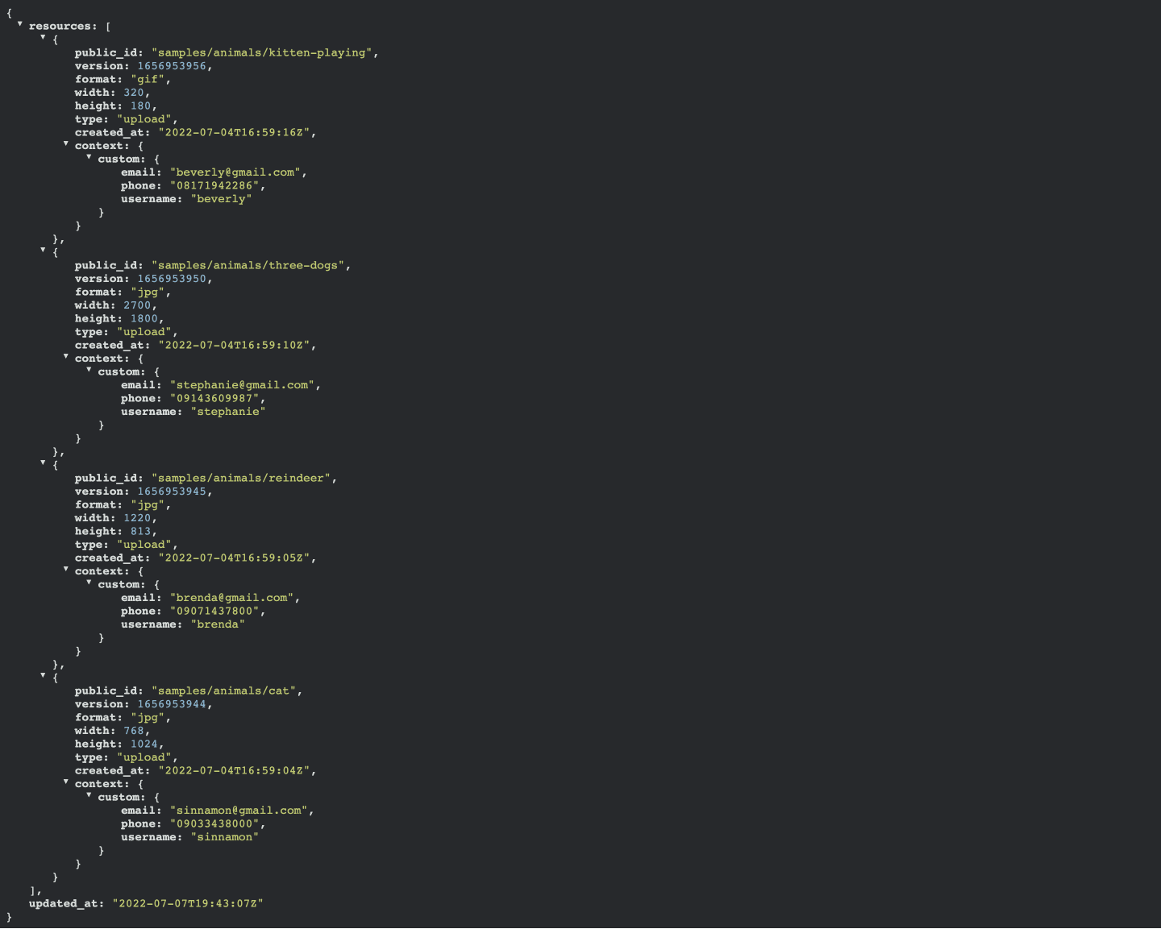
Task: Click the version number 1656953950
Action: coord(172,279)
